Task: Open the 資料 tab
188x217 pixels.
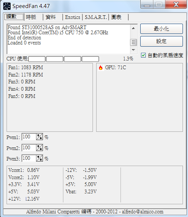Action: click(53, 17)
